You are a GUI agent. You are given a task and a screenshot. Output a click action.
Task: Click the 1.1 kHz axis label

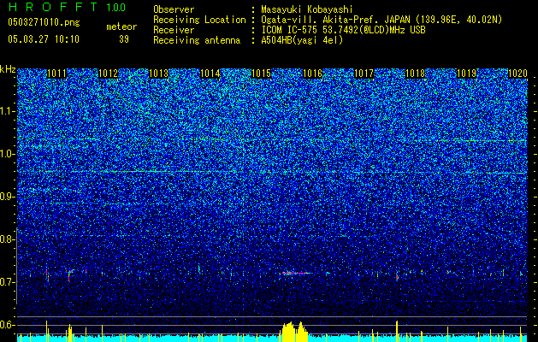7,111
